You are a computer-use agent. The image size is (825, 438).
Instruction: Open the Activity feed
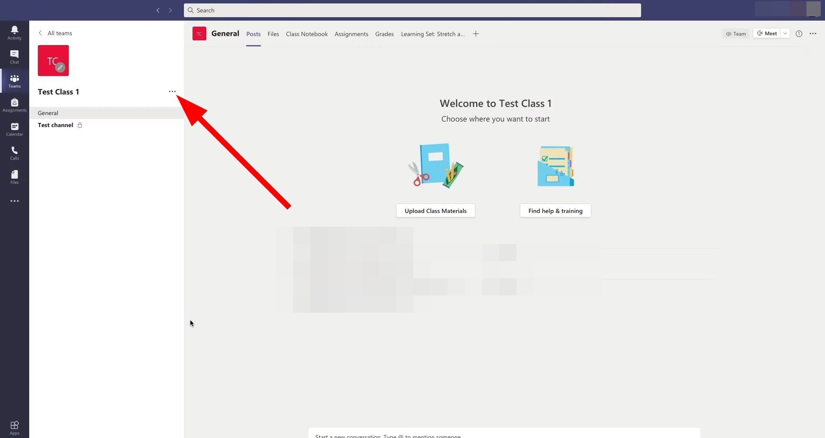pos(15,33)
